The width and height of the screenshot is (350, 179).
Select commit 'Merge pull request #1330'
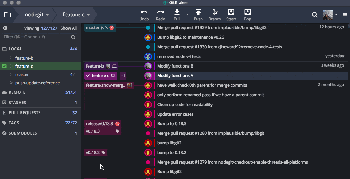(x=220, y=47)
